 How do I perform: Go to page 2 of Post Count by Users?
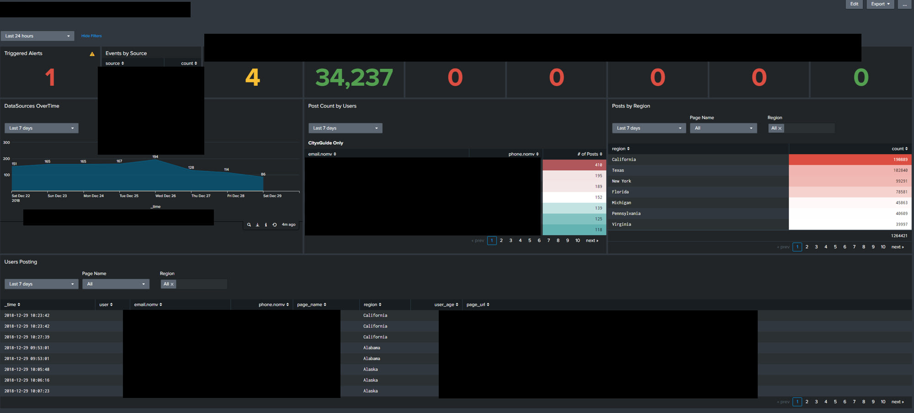(x=501, y=240)
